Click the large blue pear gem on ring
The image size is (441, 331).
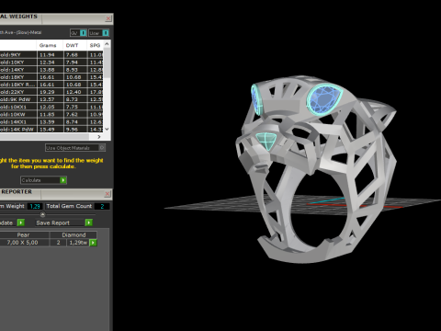[323, 100]
